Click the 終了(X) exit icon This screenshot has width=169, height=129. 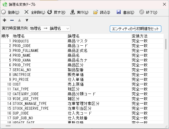click(142, 12)
